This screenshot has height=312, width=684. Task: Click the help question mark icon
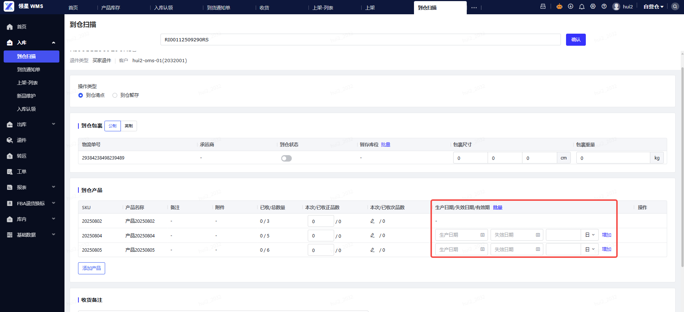pos(604,7)
